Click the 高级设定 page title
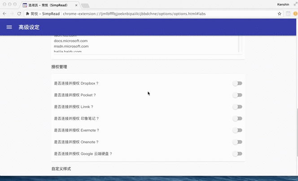The height and width of the screenshot is (181, 298). pyautogui.click(x=29, y=27)
